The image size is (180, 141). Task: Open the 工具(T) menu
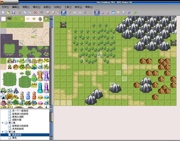68,7
